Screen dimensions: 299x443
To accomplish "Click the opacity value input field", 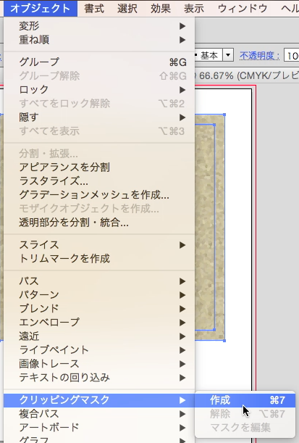I will pyautogui.click(x=291, y=55).
